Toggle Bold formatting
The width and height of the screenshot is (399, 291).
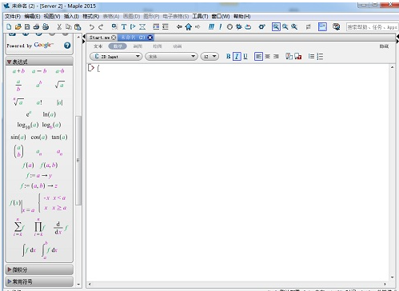coord(228,56)
